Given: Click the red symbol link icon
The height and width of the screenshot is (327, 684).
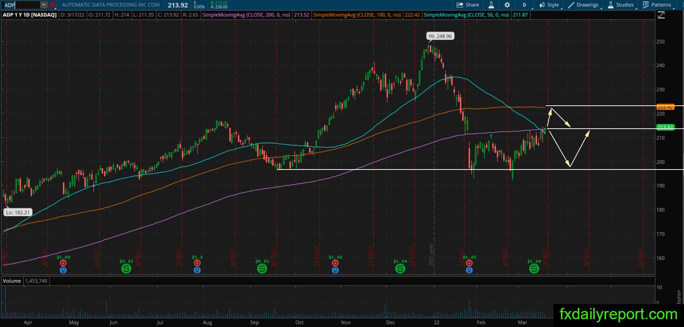Looking at the screenshot, I should [x=53, y=5].
